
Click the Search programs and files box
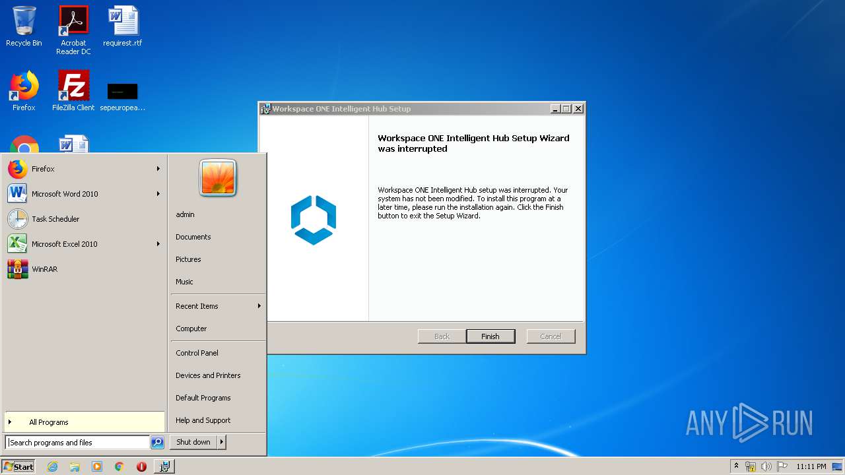[x=77, y=443]
